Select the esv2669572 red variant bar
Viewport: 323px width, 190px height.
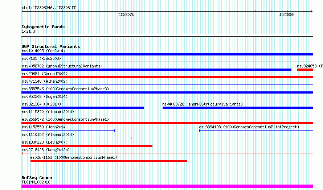click(167, 123)
